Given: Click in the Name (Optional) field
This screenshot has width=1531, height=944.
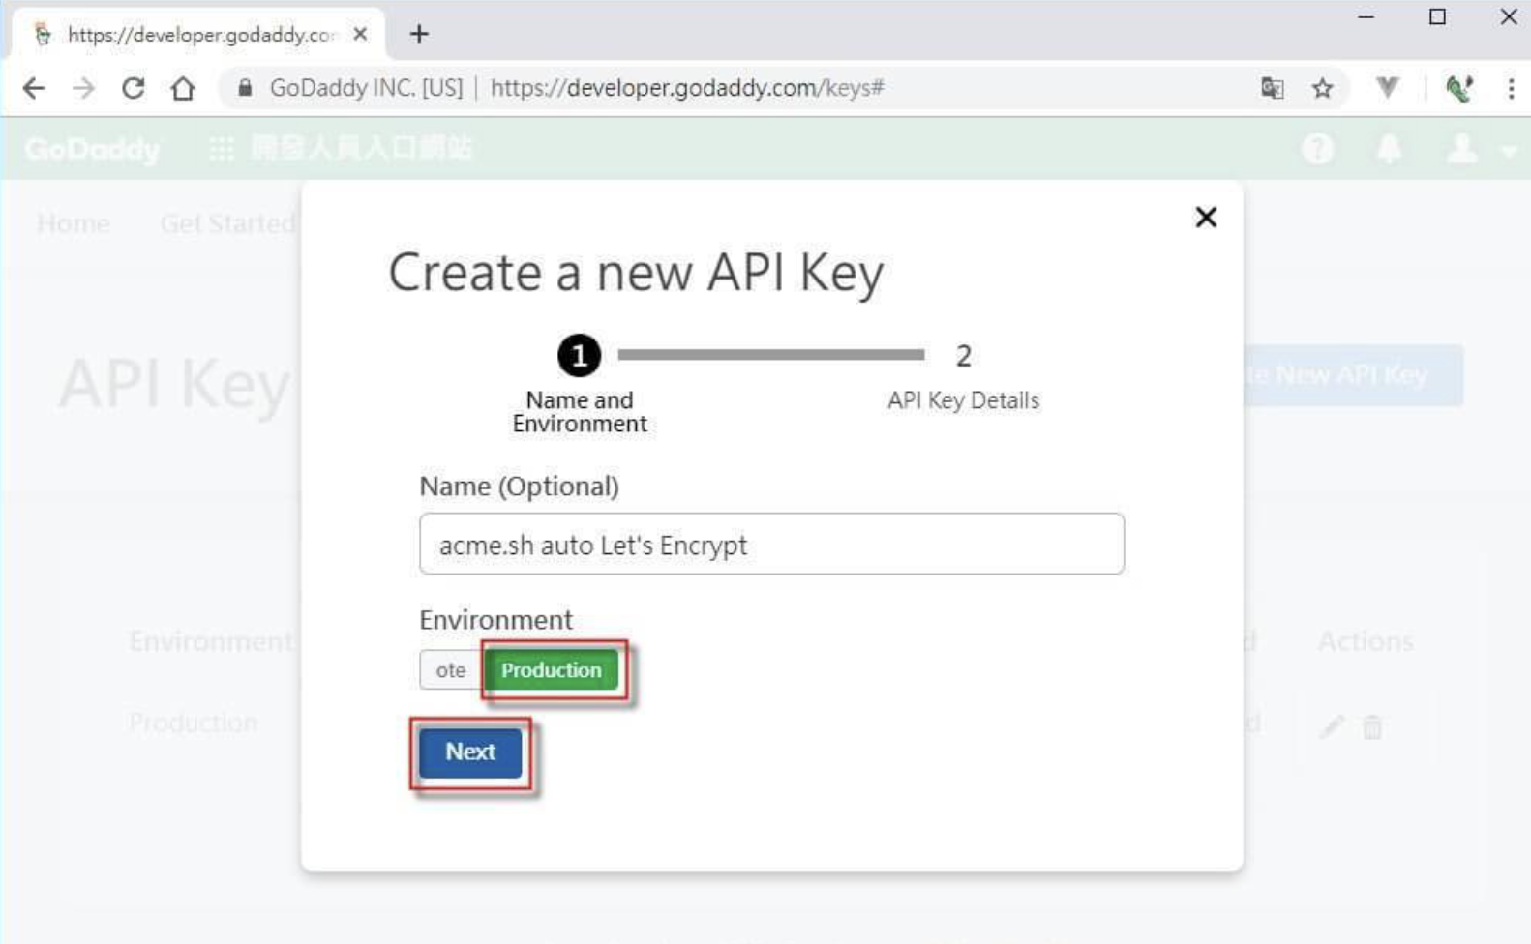Looking at the screenshot, I should (x=771, y=544).
